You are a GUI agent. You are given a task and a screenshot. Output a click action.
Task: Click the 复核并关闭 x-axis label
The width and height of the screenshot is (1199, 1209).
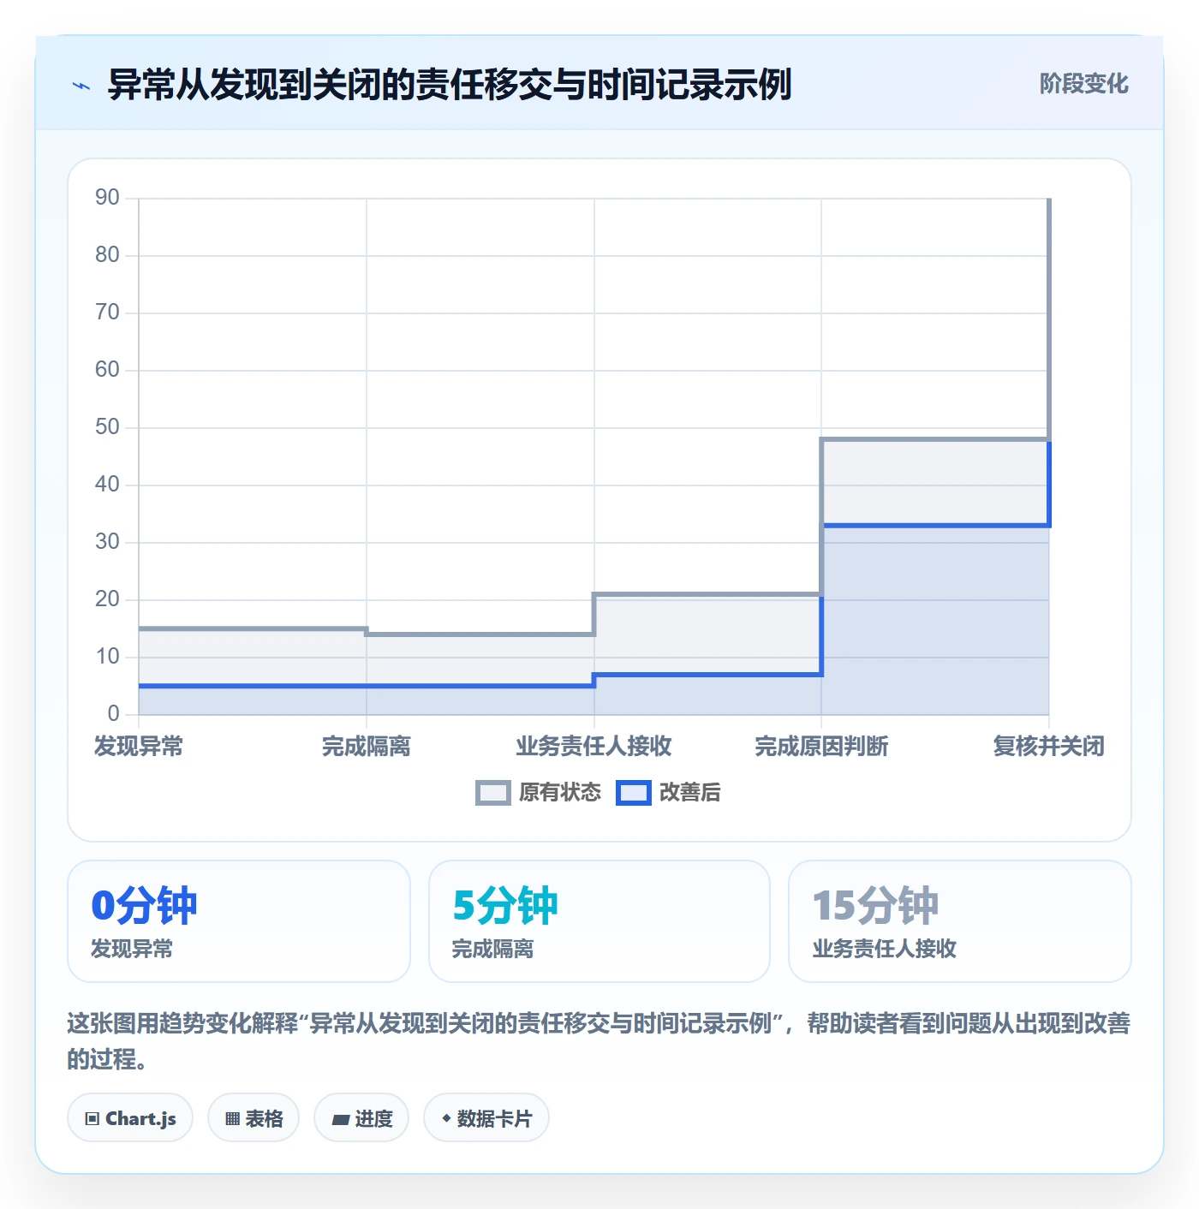tap(1049, 747)
